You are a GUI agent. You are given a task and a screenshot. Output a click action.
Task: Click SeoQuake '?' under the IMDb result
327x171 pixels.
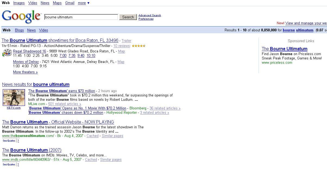[18, 165]
